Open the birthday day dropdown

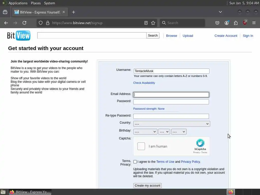coord(164,132)
